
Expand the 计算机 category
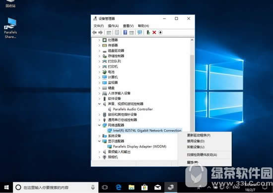(99, 77)
